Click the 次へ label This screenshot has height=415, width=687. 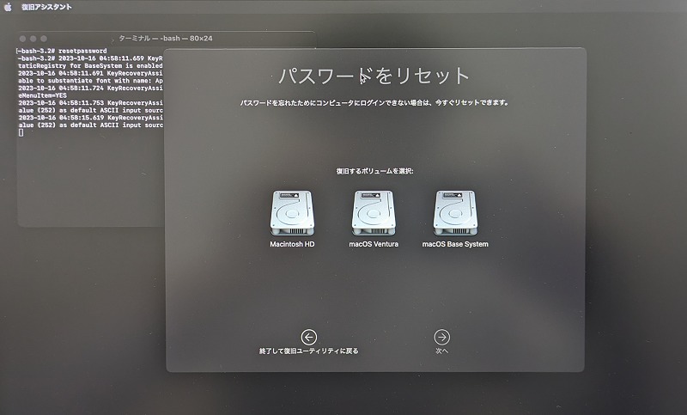(x=441, y=351)
